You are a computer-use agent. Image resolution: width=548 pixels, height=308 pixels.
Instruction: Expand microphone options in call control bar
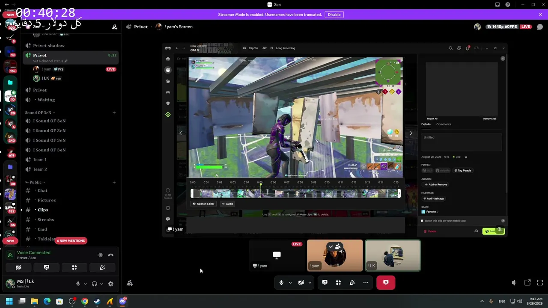[x=290, y=282]
